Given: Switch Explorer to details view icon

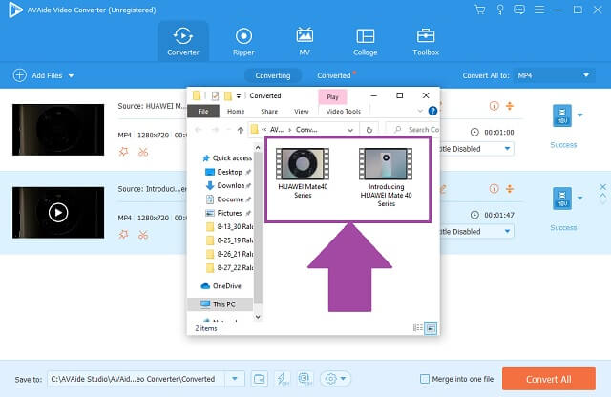Looking at the screenshot, I should pos(418,327).
